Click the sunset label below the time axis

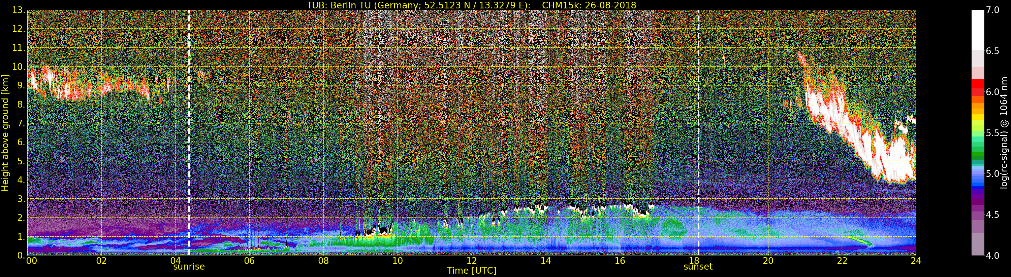pos(698,267)
